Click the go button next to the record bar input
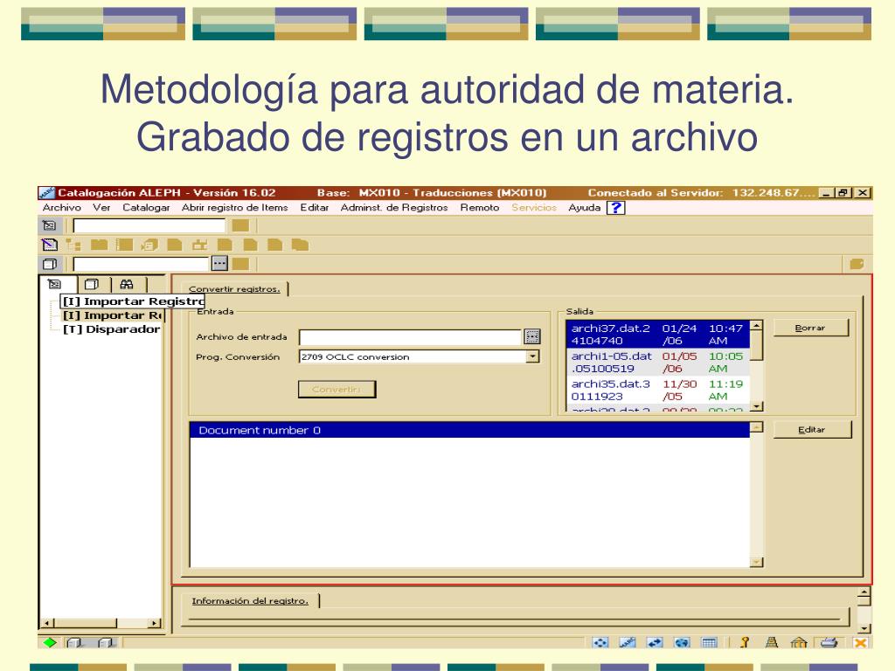Viewport: 895px width, 671px height. pos(240,225)
